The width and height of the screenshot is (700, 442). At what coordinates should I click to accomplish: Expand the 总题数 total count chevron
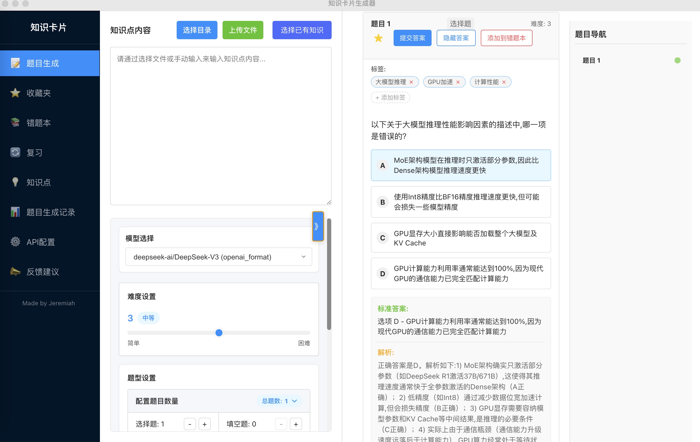point(294,401)
